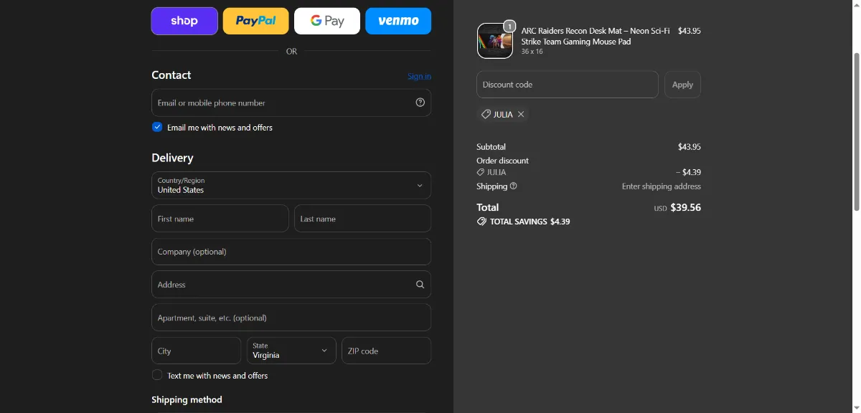Pay with PayPal button
Image resolution: width=861 pixels, height=413 pixels.
pos(255,21)
